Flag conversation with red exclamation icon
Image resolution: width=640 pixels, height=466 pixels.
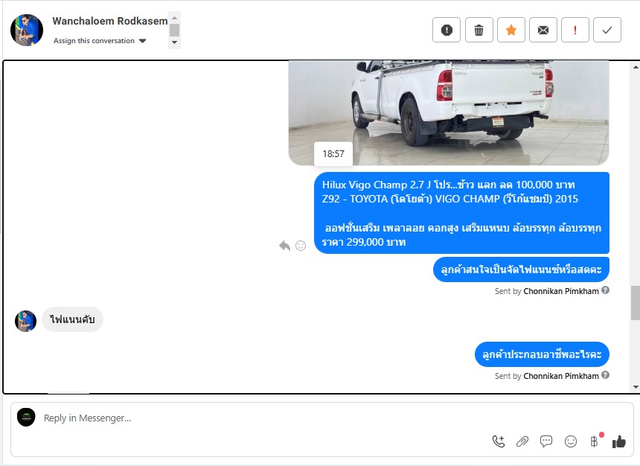(575, 30)
